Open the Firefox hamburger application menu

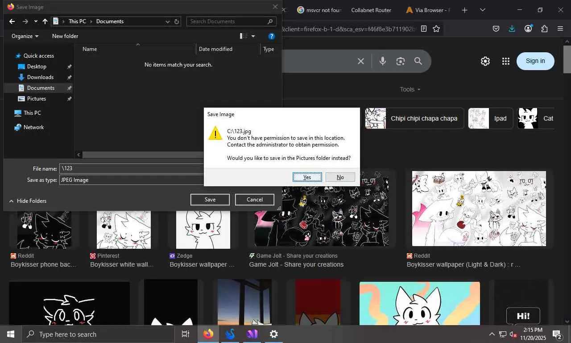coord(560,29)
